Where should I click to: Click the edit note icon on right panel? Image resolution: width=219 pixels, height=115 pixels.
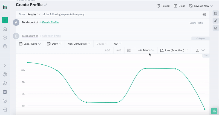(216, 28)
